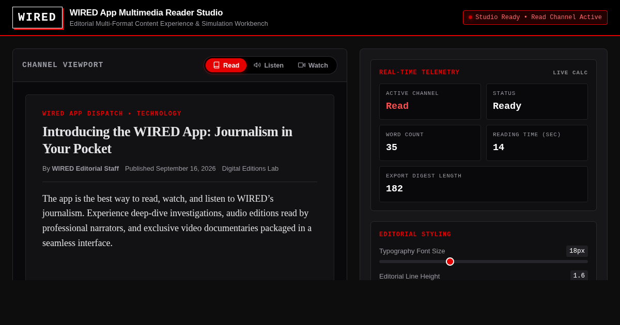Click the Studio Ready status badge
The height and width of the screenshot is (325, 620).
point(535,18)
